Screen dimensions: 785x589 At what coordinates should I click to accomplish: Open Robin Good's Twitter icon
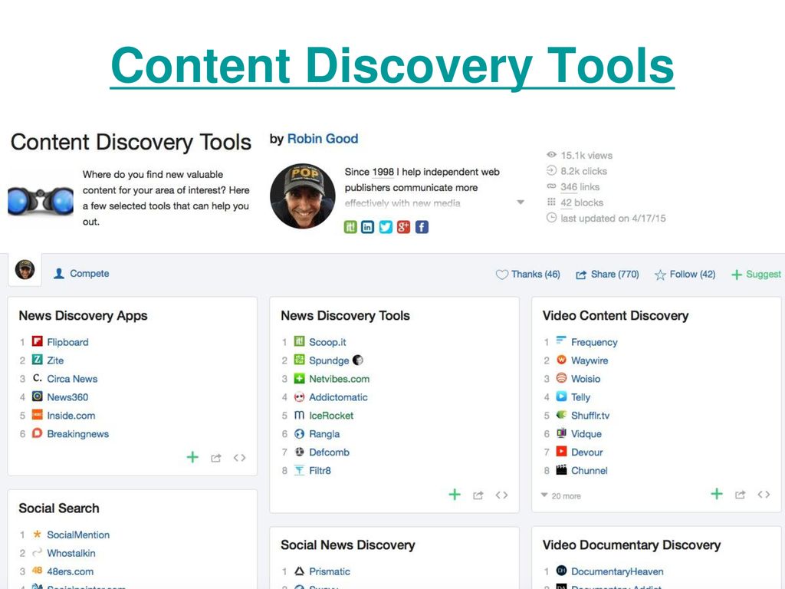pyautogui.click(x=386, y=227)
